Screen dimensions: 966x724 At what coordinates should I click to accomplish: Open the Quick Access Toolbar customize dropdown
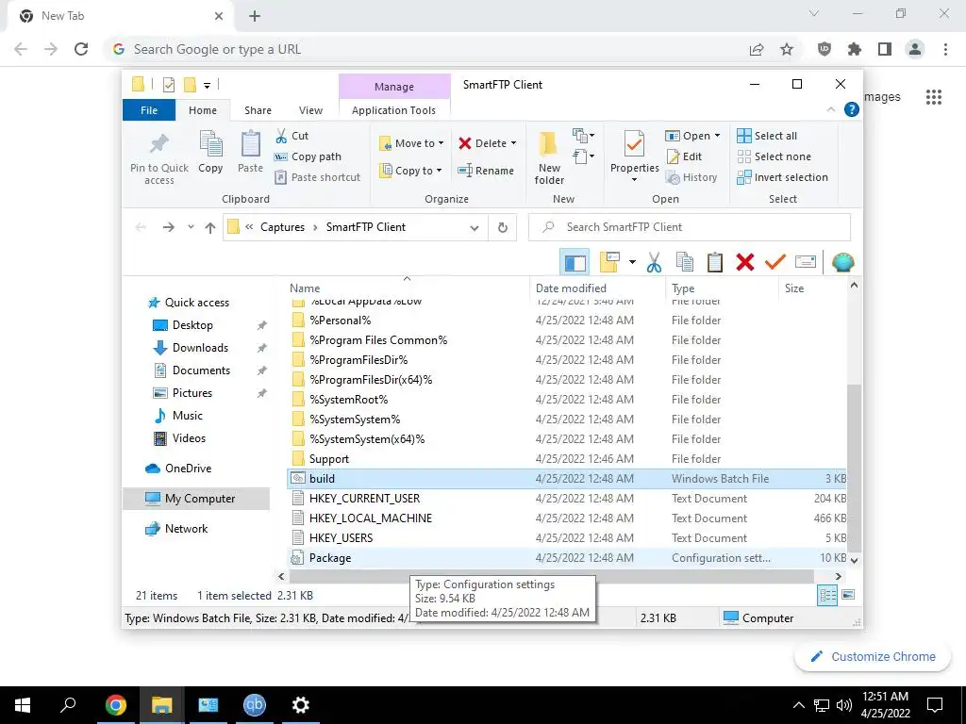click(207, 85)
